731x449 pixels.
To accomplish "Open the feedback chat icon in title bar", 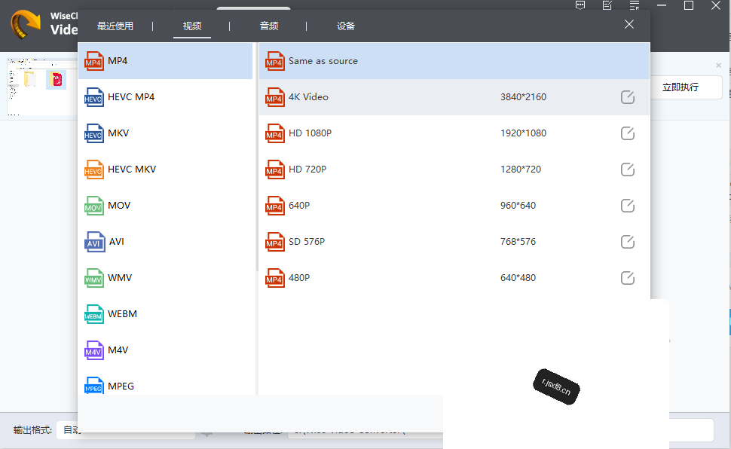I will pyautogui.click(x=580, y=5).
